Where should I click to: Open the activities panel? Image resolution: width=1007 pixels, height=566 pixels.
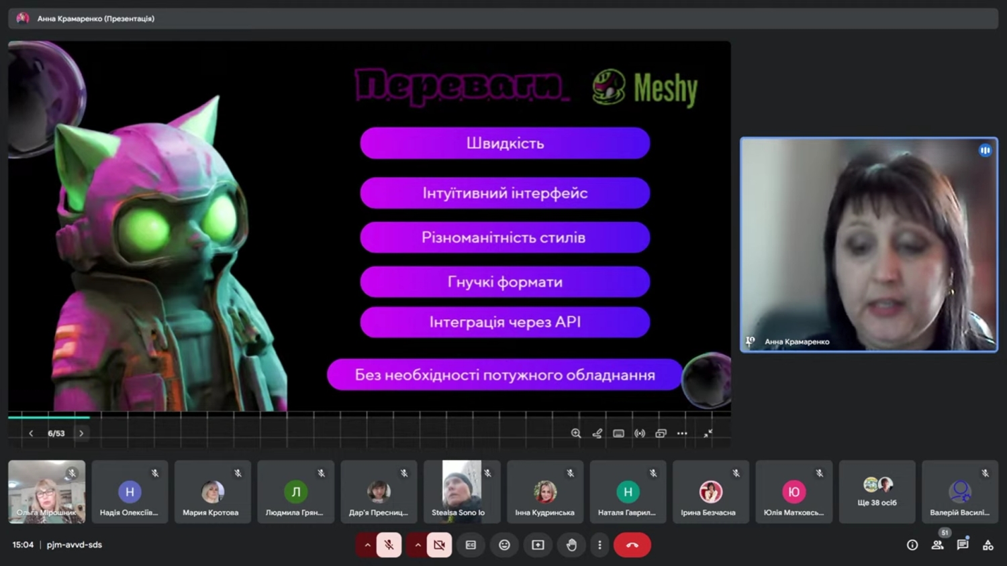click(x=988, y=545)
